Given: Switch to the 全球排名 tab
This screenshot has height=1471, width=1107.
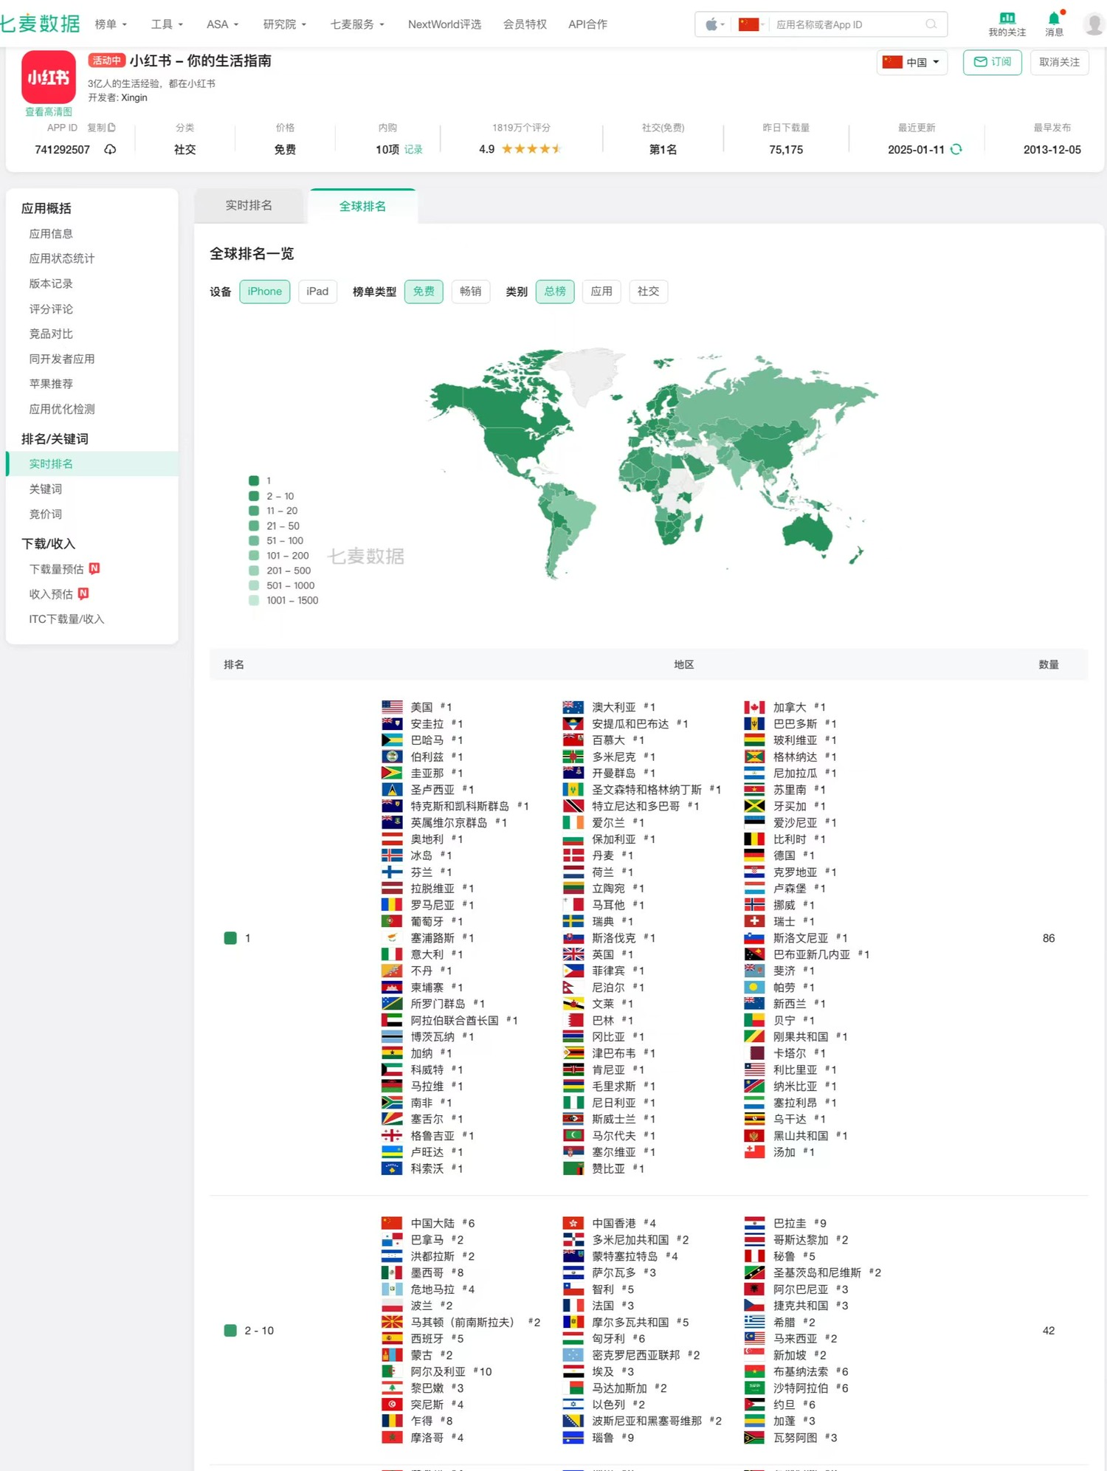Looking at the screenshot, I should pyautogui.click(x=362, y=206).
